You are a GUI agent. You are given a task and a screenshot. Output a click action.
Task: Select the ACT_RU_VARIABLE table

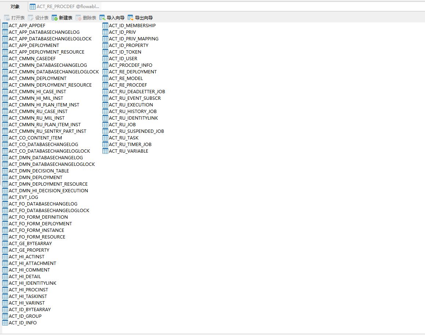point(128,151)
